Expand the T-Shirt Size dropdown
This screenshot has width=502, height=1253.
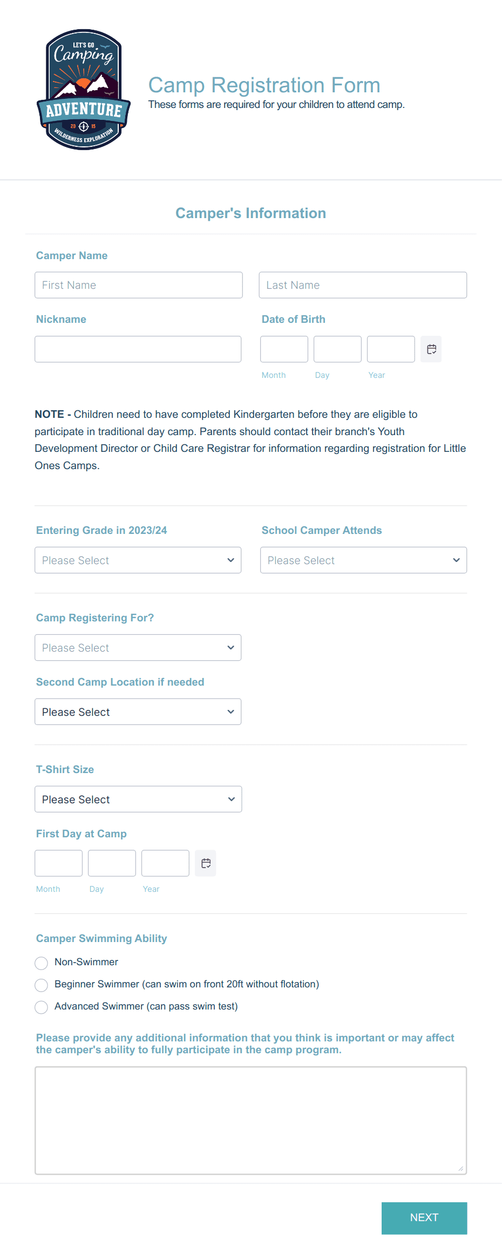[138, 799]
